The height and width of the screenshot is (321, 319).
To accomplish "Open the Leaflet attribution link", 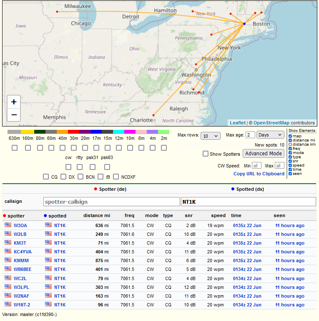I will click(237, 123).
